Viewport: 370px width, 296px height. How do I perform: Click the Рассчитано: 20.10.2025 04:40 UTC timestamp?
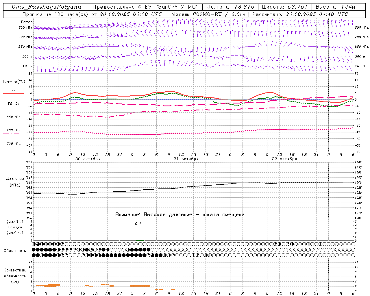coord(300,14)
